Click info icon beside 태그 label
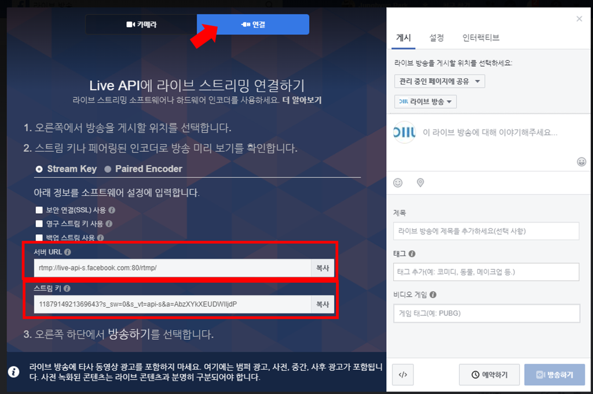The width and height of the screenshot is (593, 394). pyautogui.click(x=412, y=254)
